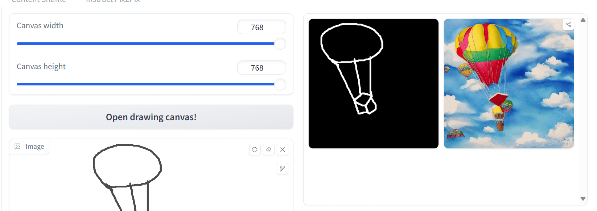597x211 pixels.
Task: Click the middle of the Canvas height slider track
Action: [x=148, y=84]
